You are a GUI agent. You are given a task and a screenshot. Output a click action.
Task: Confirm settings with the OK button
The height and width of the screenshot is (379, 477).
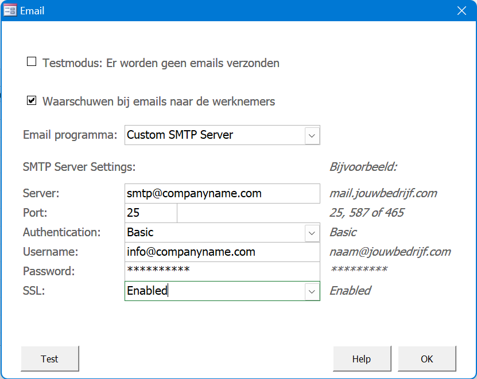pyautogui.click(x=426, y=359)
